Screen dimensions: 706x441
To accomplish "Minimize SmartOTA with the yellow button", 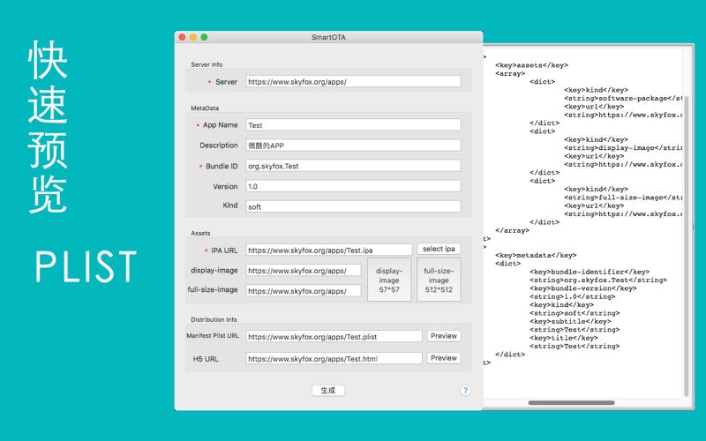I will (x=193, y=37).
